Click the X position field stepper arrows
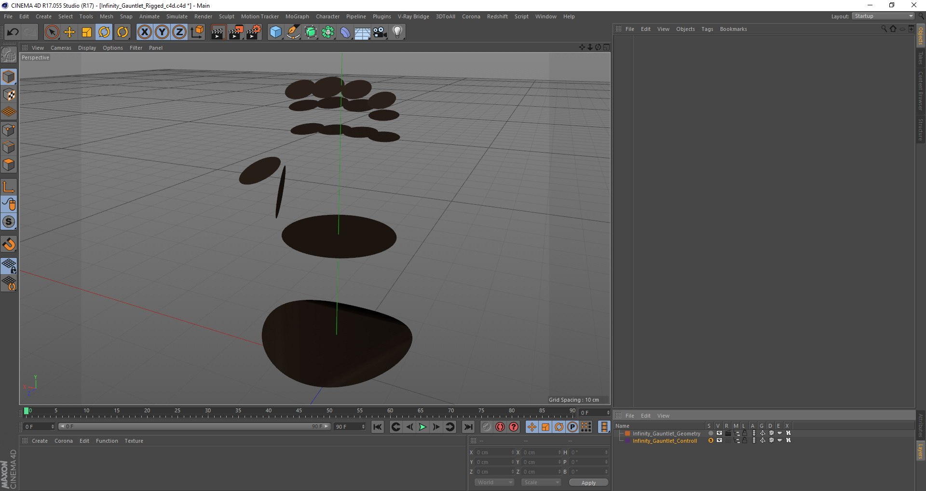 [x=513, y=452]
